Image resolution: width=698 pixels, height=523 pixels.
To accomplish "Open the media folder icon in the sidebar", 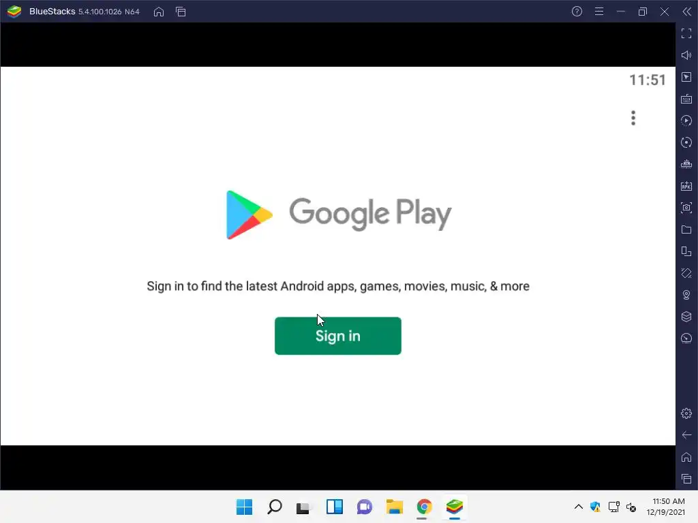I will [x=686, y=229].
